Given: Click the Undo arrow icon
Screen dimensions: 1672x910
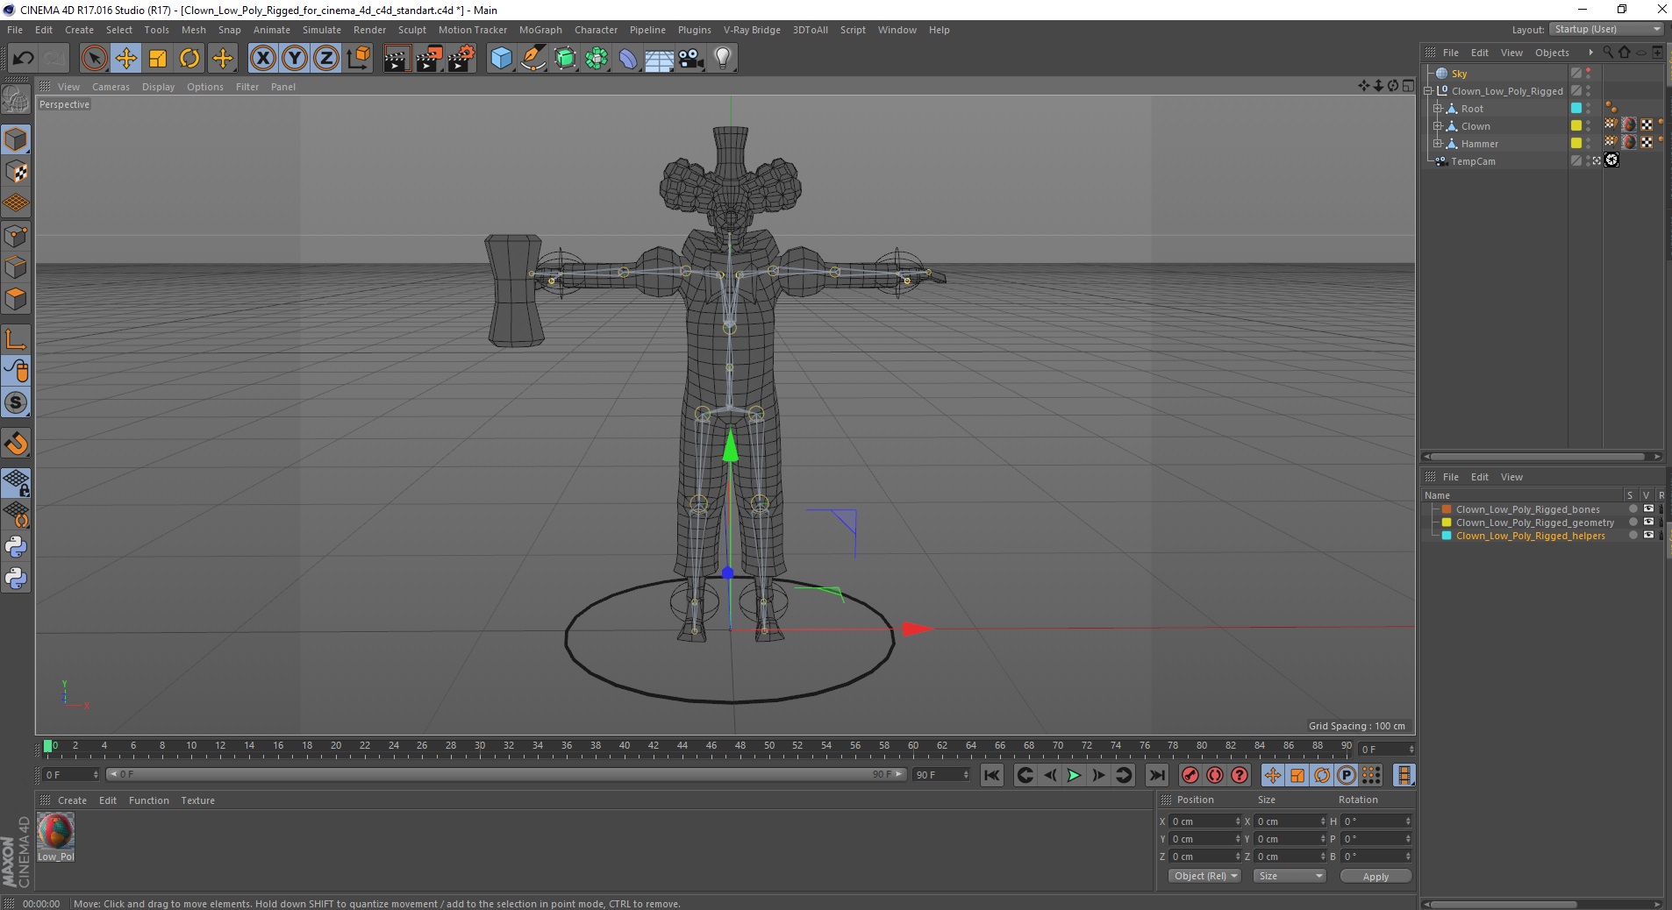Looking at the screenshot, I should [x=23, y=59].
